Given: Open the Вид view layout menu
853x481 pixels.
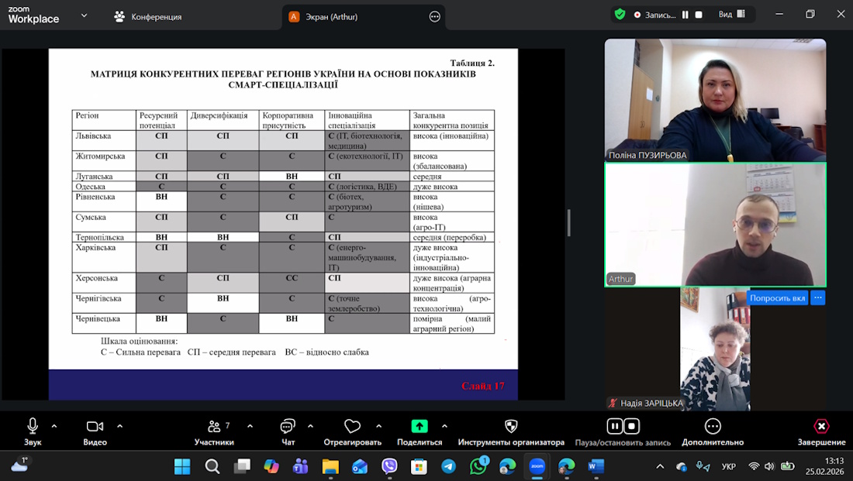Looking at the screenshot, I should tap(730, 14).
